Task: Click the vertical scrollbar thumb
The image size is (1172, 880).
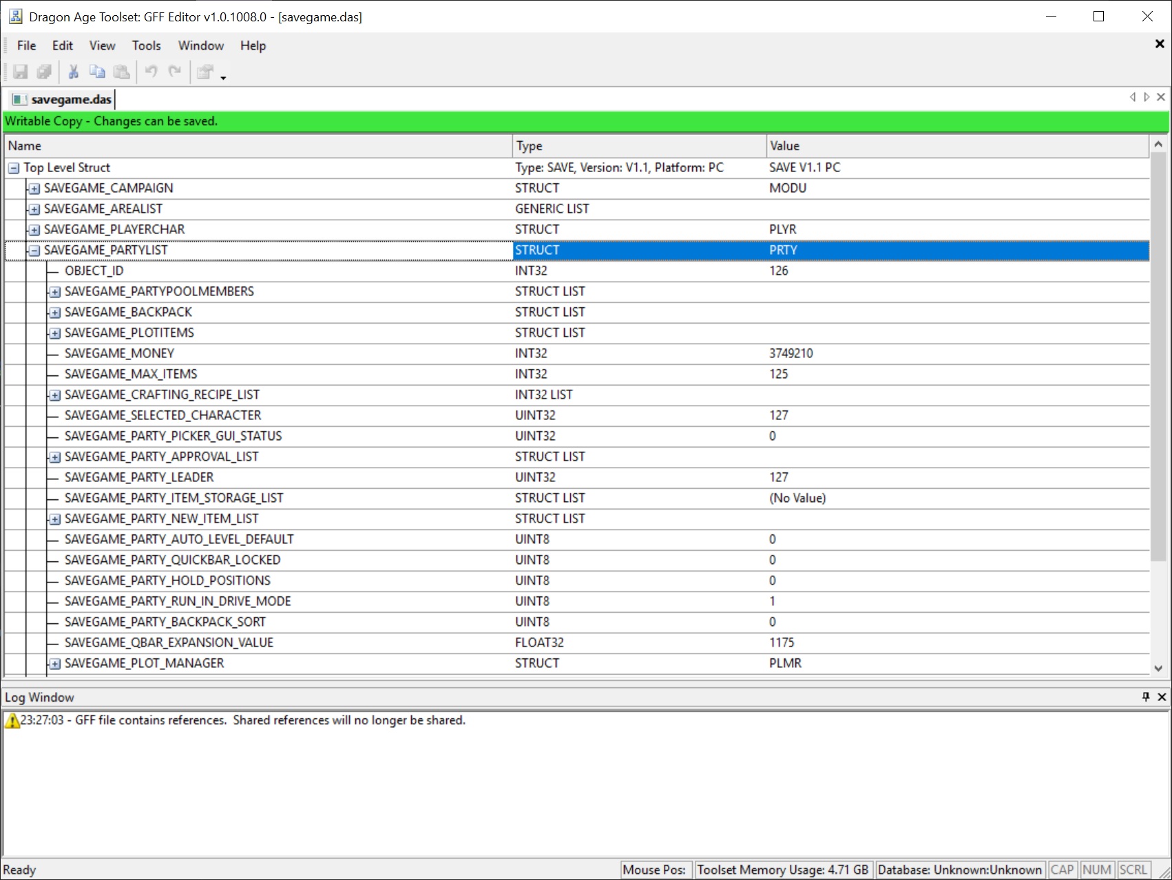Action: click(1158, 357)
